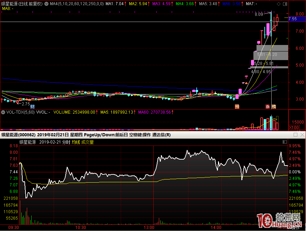Click the 榜 ranking marker icon
The width and height of the screenshot is (306, 231).
(274, 106)
